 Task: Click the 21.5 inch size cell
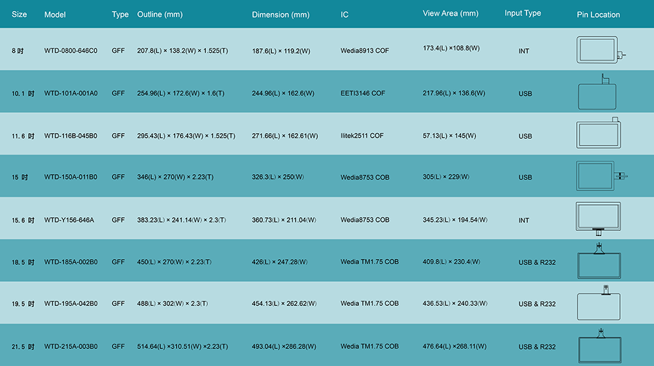coord(23,346)
